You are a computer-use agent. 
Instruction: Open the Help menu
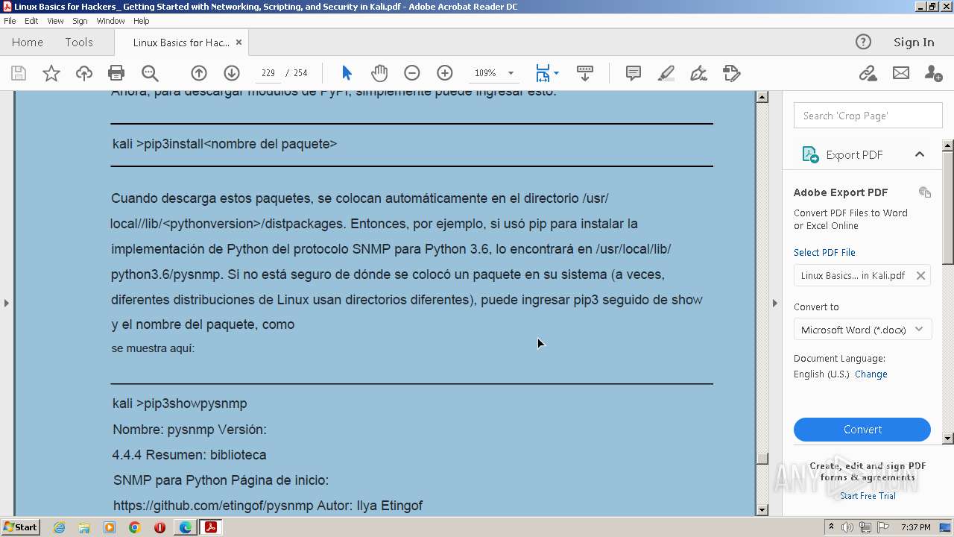(141, 21)
